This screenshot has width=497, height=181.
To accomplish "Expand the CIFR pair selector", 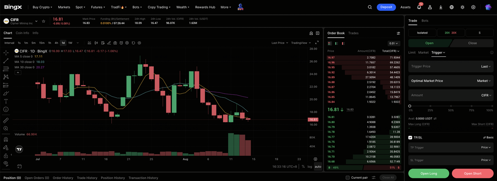I will (x=36, y=21).
